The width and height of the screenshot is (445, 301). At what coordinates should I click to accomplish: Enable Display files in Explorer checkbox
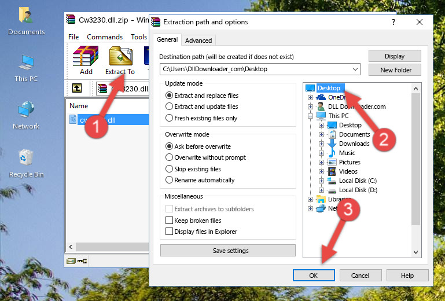(x=169, y=232)
